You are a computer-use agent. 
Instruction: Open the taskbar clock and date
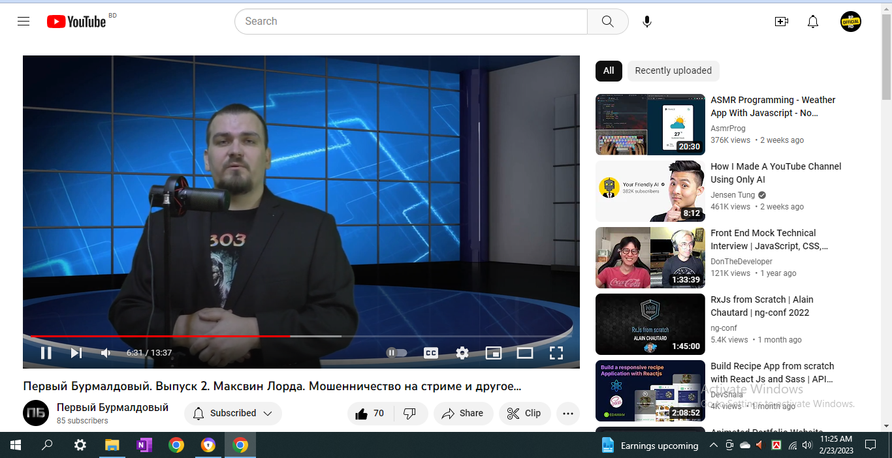click(x=836, y=445)
